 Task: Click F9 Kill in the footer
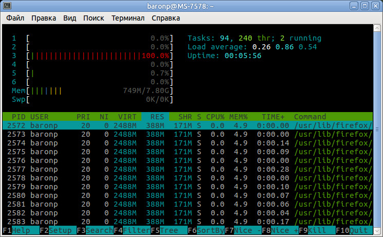click(317, 231)
